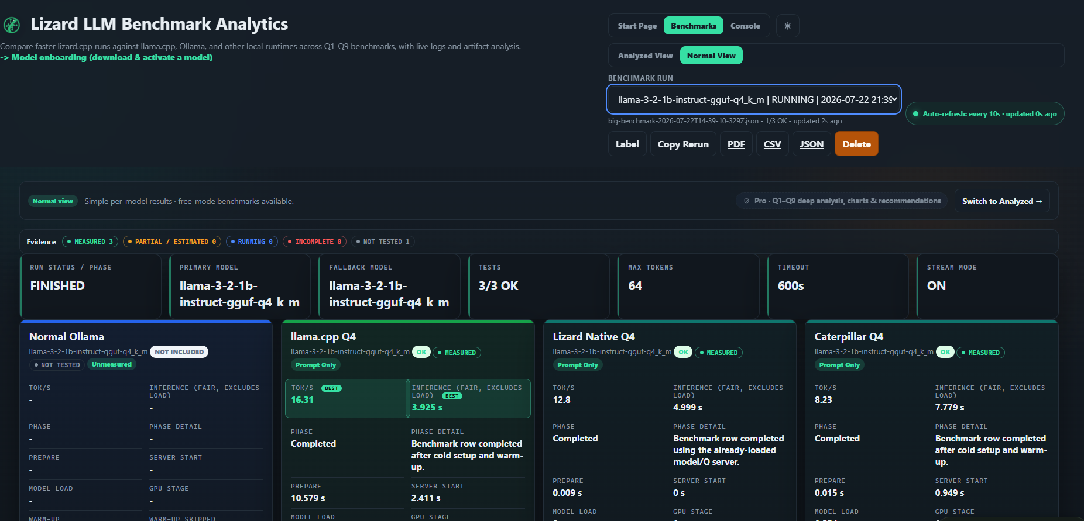Click Switch to Analyzed button

tap(1002, 201)
